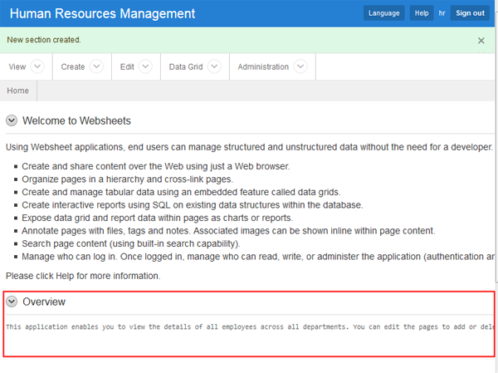Click the hr username in header
Screen dimensions: 498x373
442,13
